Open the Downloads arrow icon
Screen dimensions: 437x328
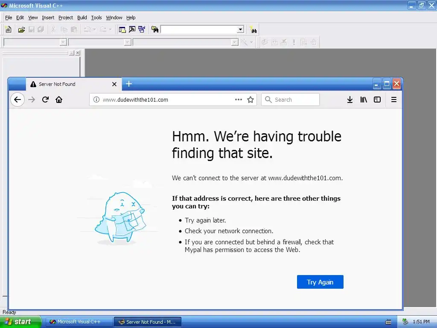(x=350, y=100)
